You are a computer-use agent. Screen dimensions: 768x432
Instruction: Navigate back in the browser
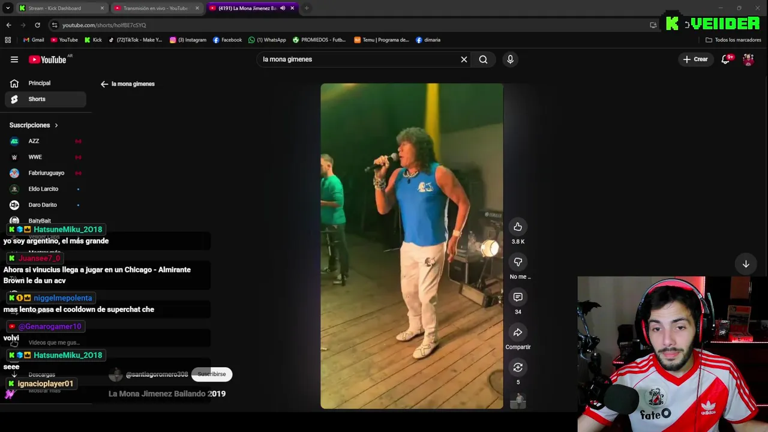click(8, 25)
